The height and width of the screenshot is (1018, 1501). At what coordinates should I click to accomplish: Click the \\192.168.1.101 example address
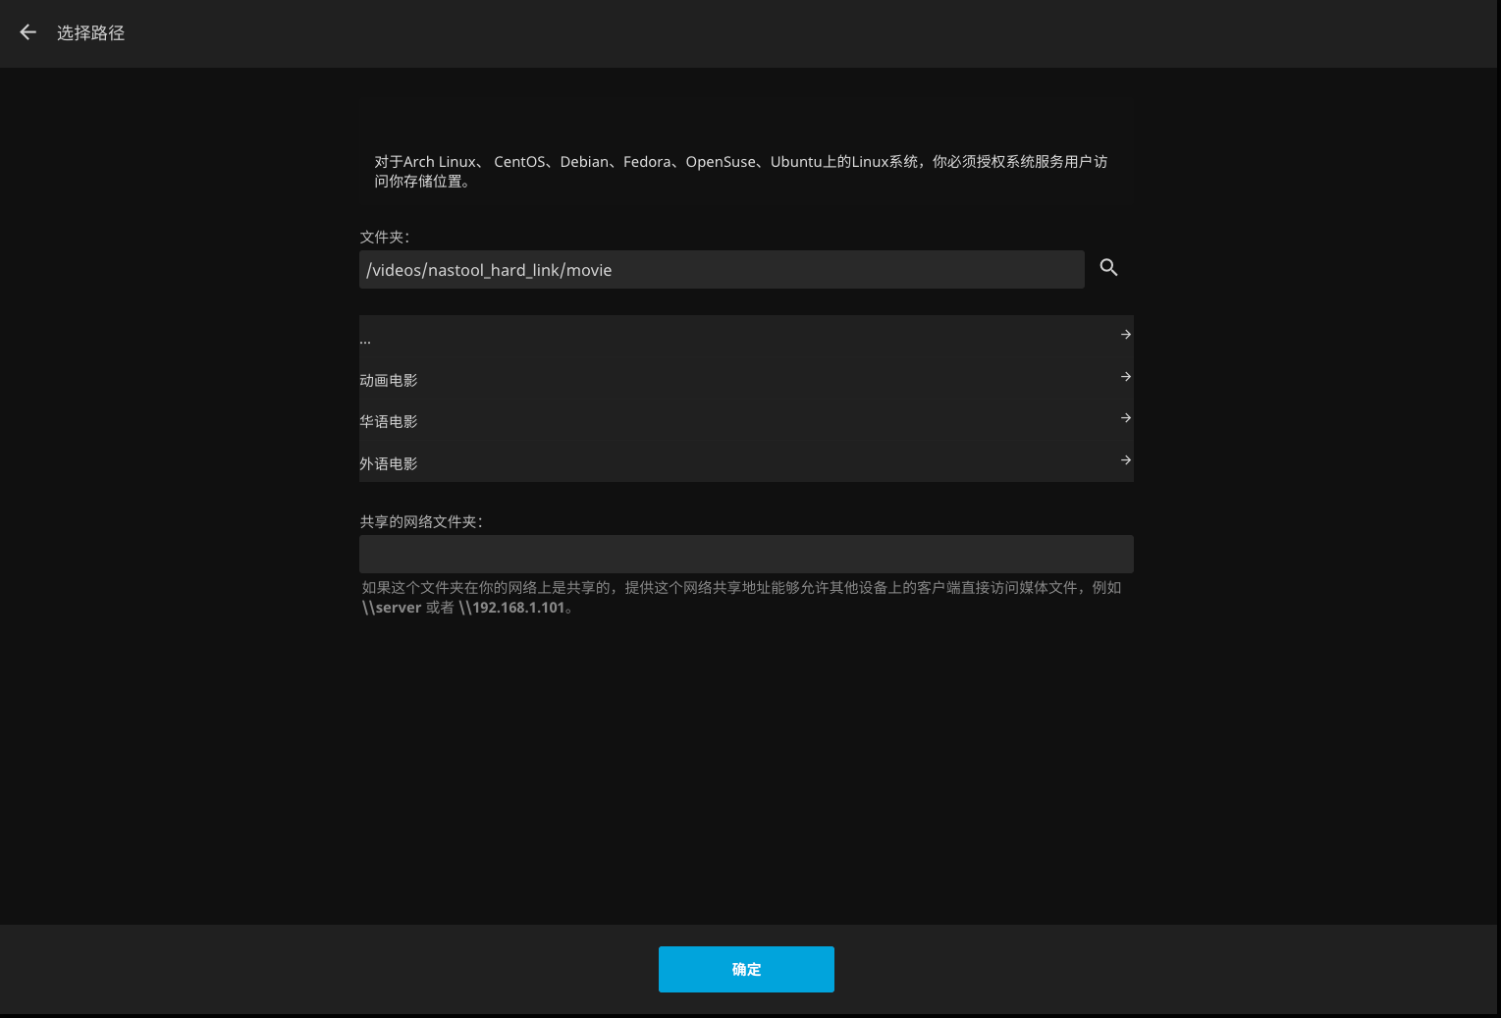point(512,608)
